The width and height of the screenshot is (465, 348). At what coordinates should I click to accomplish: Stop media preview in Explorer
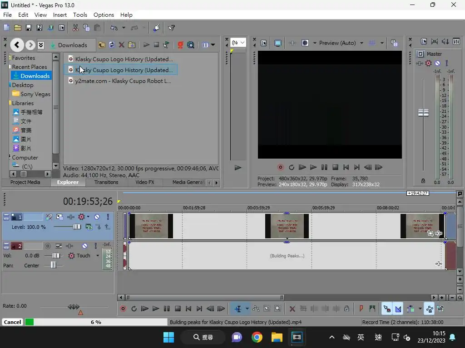156,45
